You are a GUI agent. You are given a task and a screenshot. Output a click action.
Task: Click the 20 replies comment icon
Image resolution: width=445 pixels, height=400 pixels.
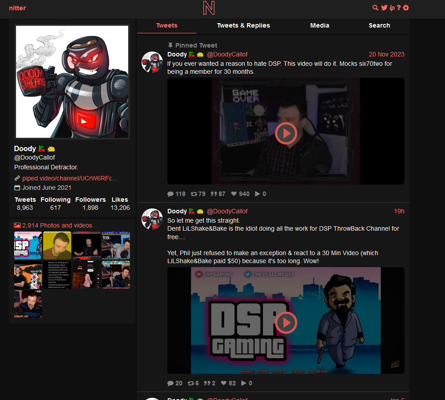click(x=170, y=383)
